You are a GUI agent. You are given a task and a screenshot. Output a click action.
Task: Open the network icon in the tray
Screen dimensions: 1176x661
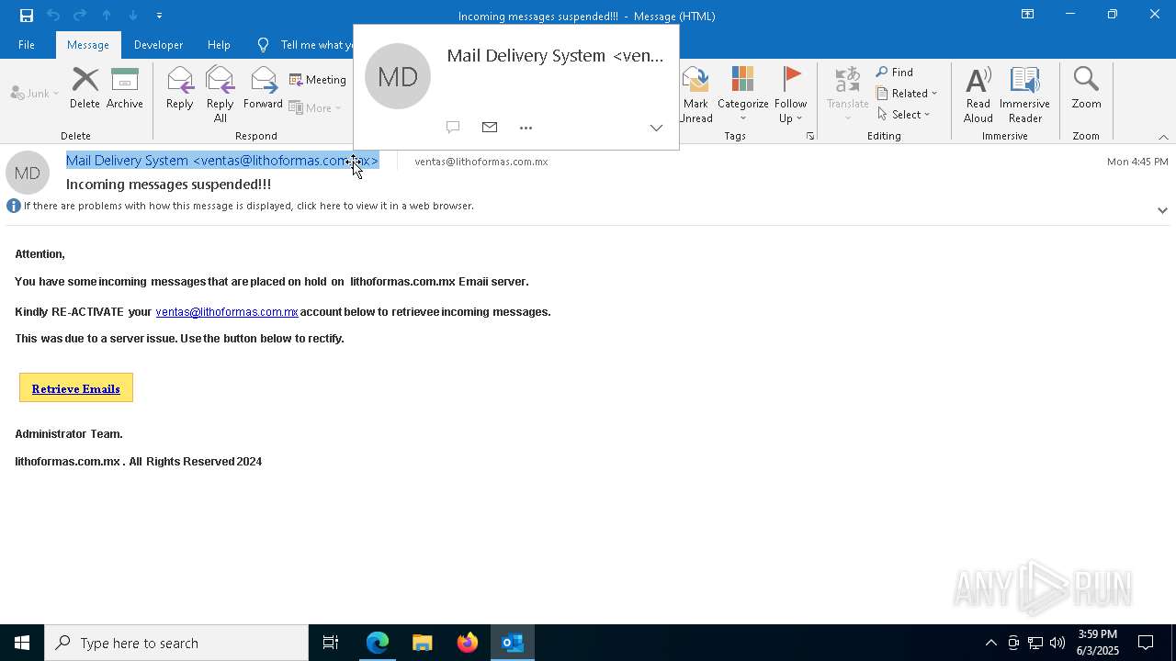pyautogui.click(x=1035, y=643)
